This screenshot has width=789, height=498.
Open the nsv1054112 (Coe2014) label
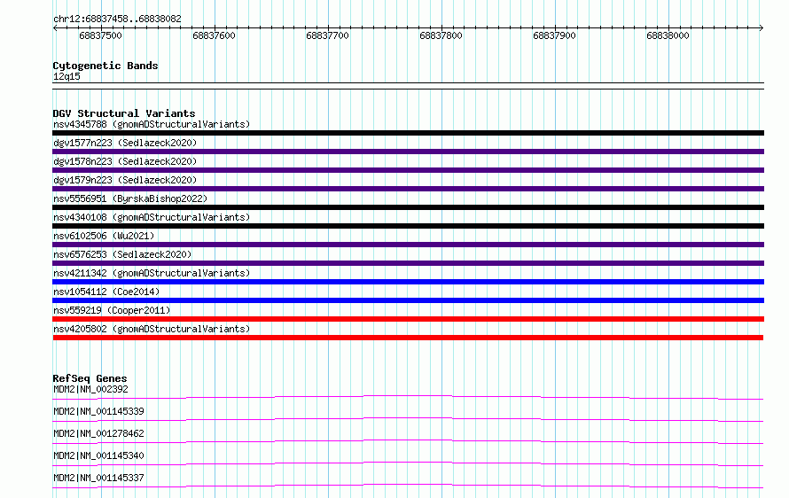[x=106, y=292]
